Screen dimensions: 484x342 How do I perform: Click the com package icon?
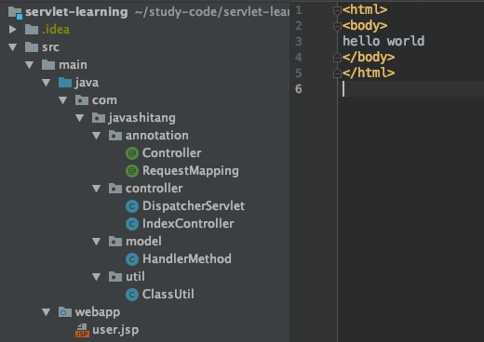click(82, 100)
